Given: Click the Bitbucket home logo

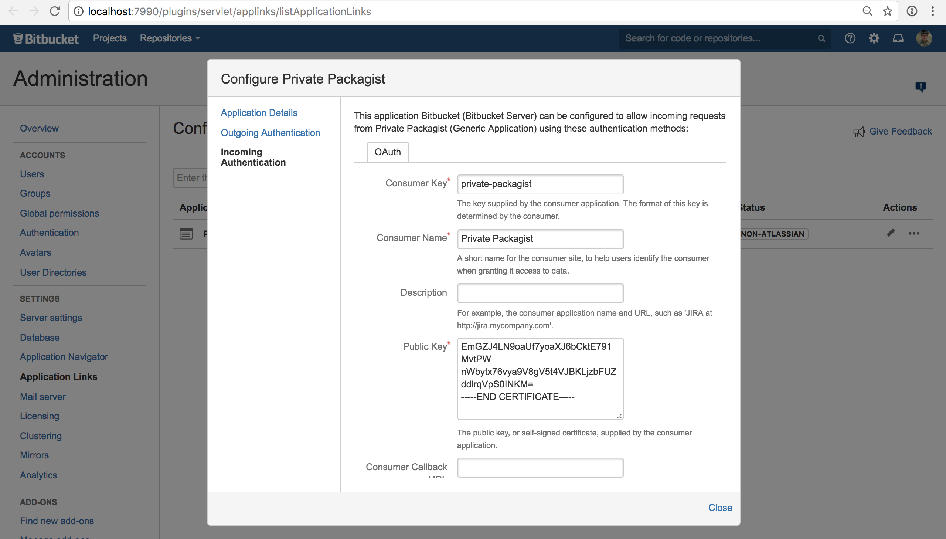Looking at the screenshot, I should (x=46, y=38).
